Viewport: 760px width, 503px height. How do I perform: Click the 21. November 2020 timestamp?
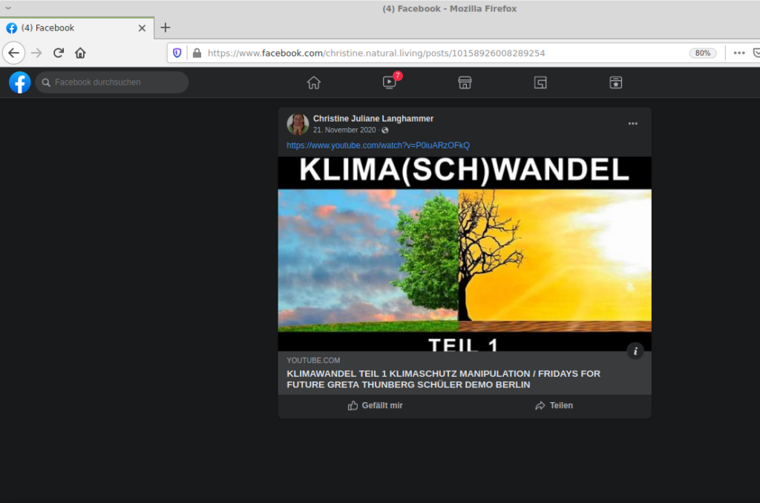(344, 130)
